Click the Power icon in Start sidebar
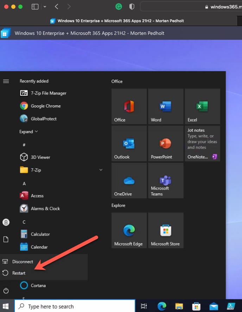 coord(6,291)
